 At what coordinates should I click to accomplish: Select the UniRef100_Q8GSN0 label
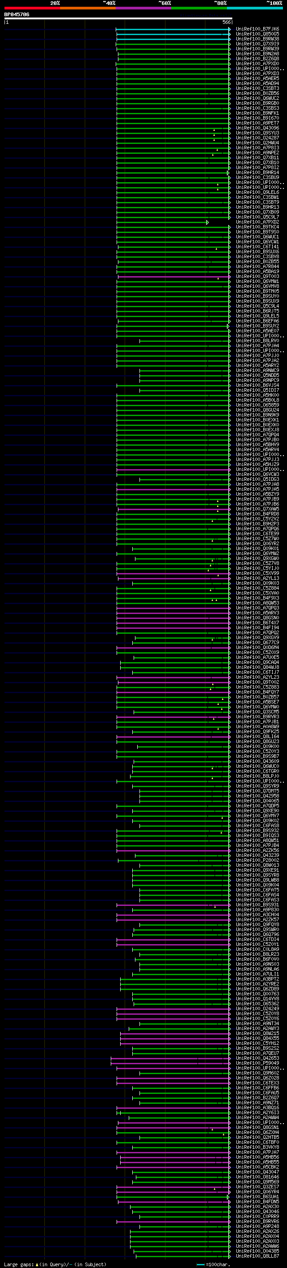257,618
